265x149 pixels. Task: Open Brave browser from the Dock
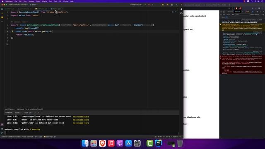pos(102,143)
